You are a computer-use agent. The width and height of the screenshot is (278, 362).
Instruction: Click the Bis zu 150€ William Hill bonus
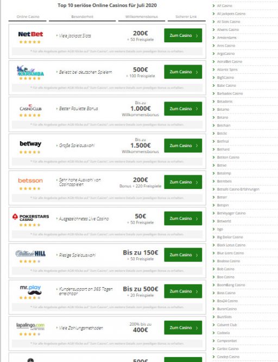[141, 255]
